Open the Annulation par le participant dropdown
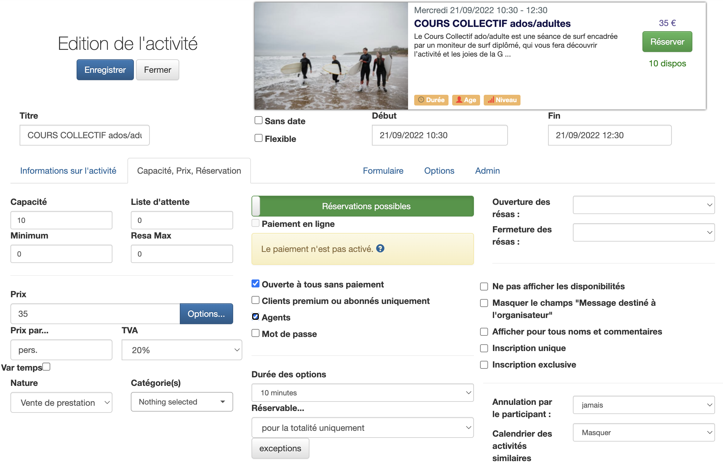This screenshot has height=466, width=723. click(644, 405)
